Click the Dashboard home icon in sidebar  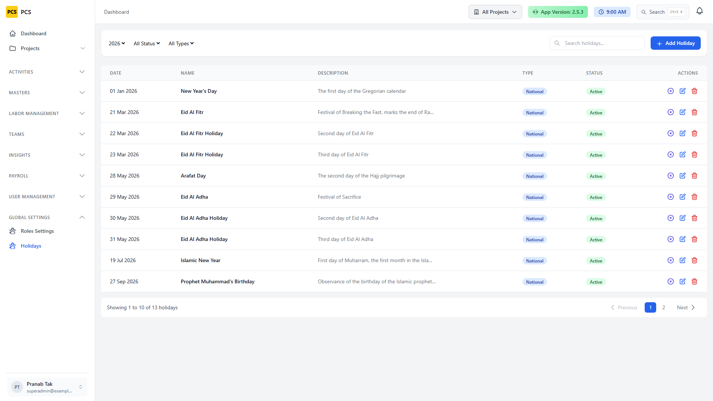pos(13,33)
